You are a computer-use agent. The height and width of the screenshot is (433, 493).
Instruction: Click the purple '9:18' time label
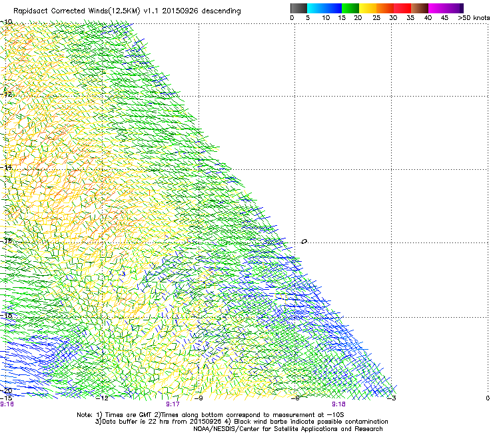coord(338,404)
